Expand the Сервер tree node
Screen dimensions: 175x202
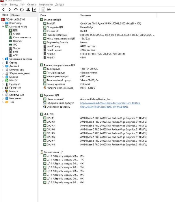tap(3, 63)
